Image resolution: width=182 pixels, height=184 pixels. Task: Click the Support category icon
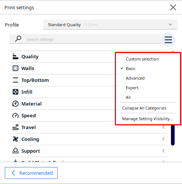point(16,151)
